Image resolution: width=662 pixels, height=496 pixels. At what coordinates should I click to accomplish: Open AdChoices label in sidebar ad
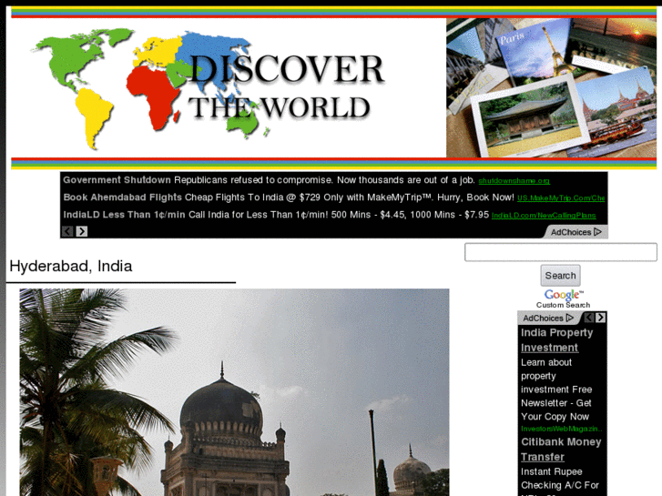(548, 318)
